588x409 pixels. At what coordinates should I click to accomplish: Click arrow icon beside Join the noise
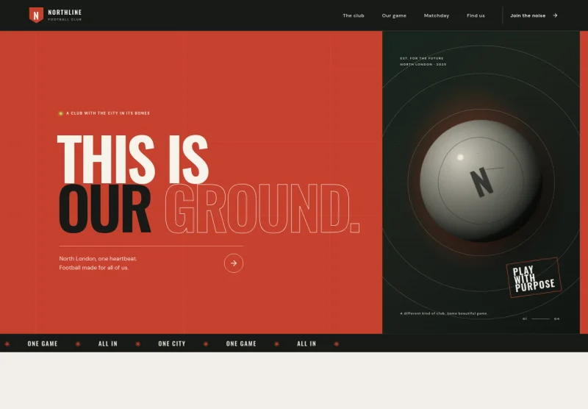[555, 15]
